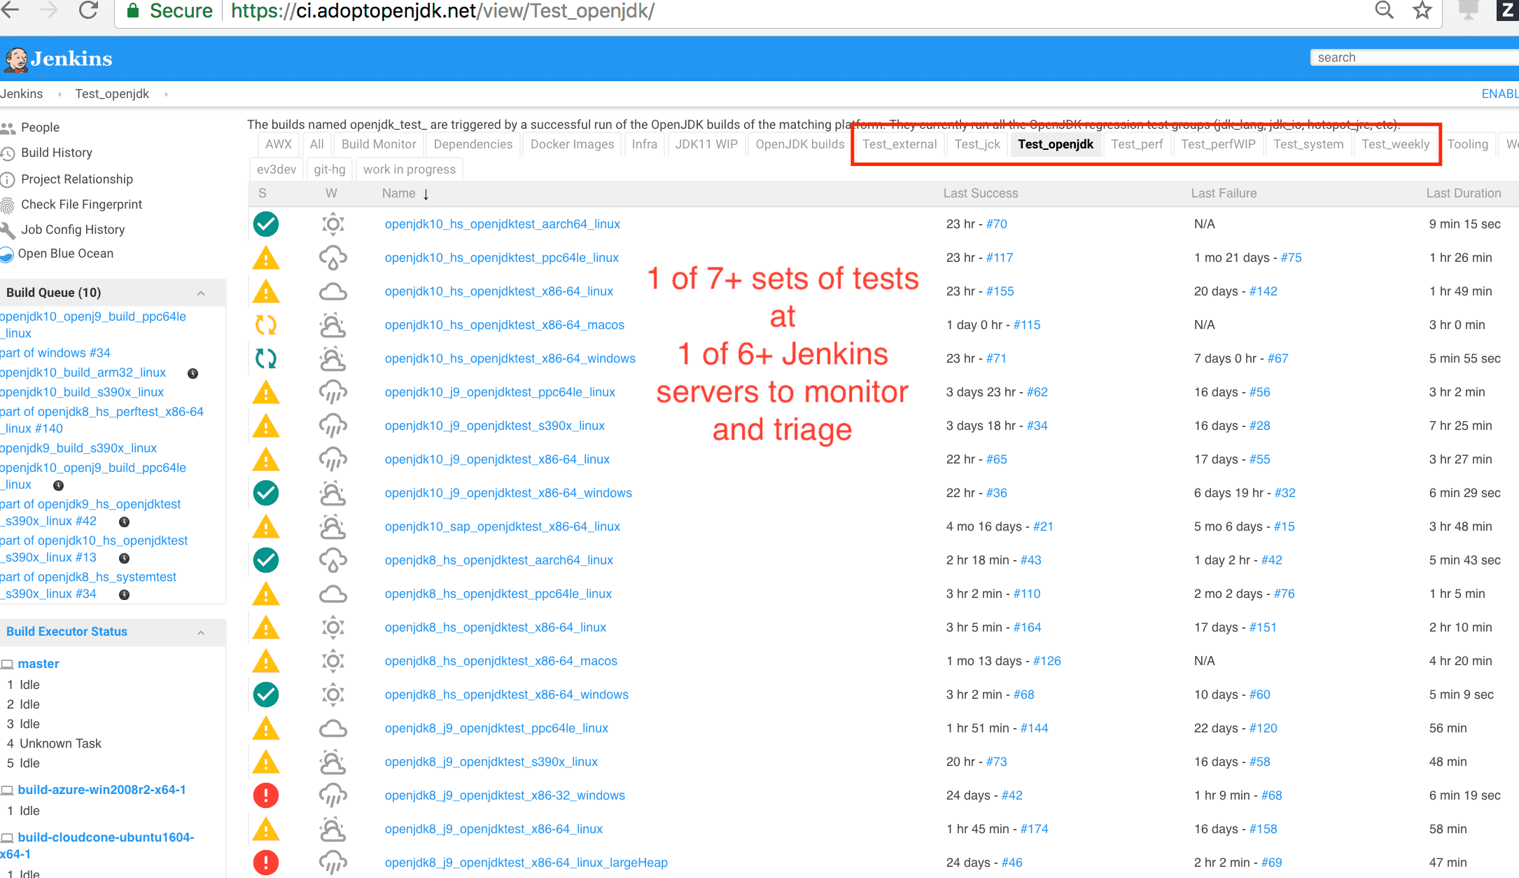Screen dimensions: 1519x878
Task: Open the openjdk8_hs_openjdktest_x86-64_macos job
Action: (501, 661)
